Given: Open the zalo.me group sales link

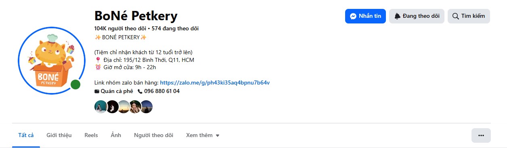Looking at the screenshot, I should [x=215, y=82].
